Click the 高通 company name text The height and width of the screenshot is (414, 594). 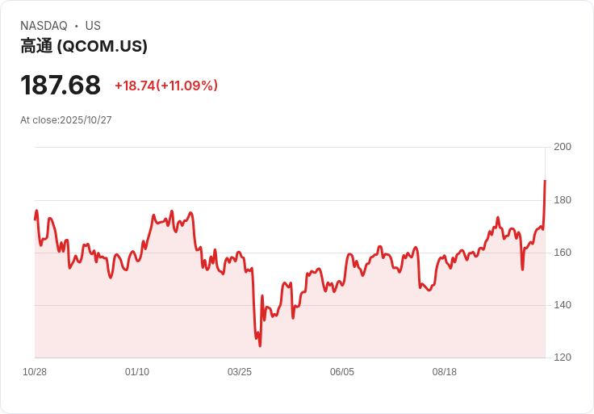(x=37, y=46)
